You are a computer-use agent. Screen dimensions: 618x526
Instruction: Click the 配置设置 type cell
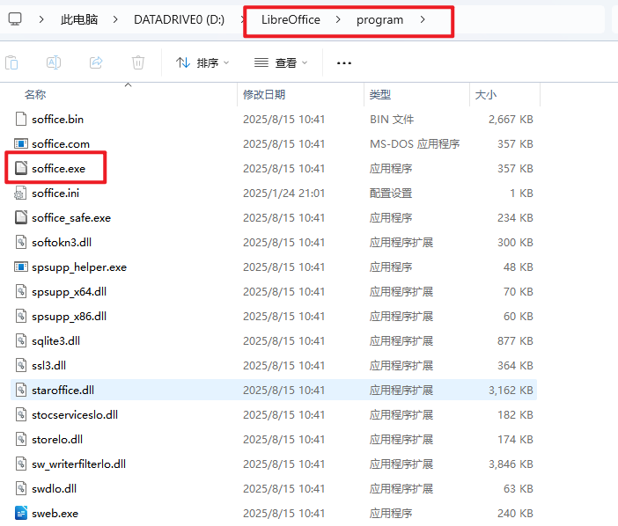[391, 194]
